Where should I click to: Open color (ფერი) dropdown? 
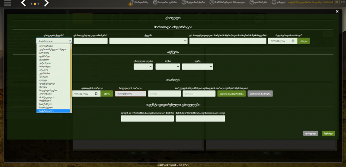pyautogui.click(x=198, y=66)
